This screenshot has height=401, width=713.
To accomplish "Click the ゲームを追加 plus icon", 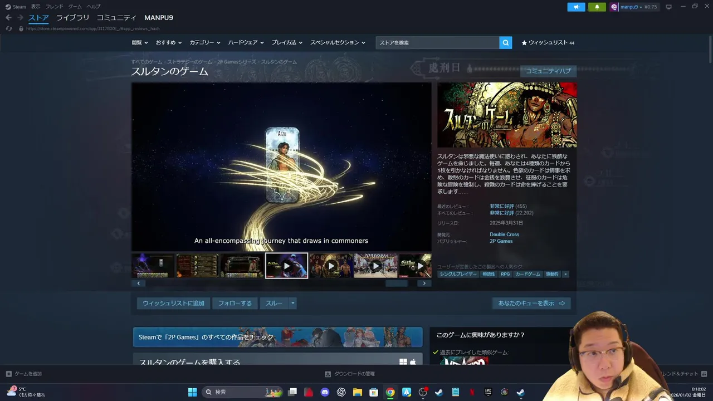I will tap(9, 374).
